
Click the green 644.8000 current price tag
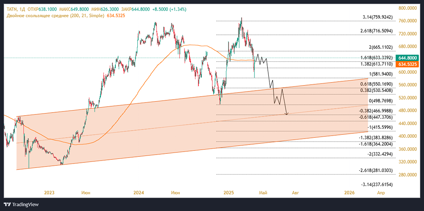point(407,57)
